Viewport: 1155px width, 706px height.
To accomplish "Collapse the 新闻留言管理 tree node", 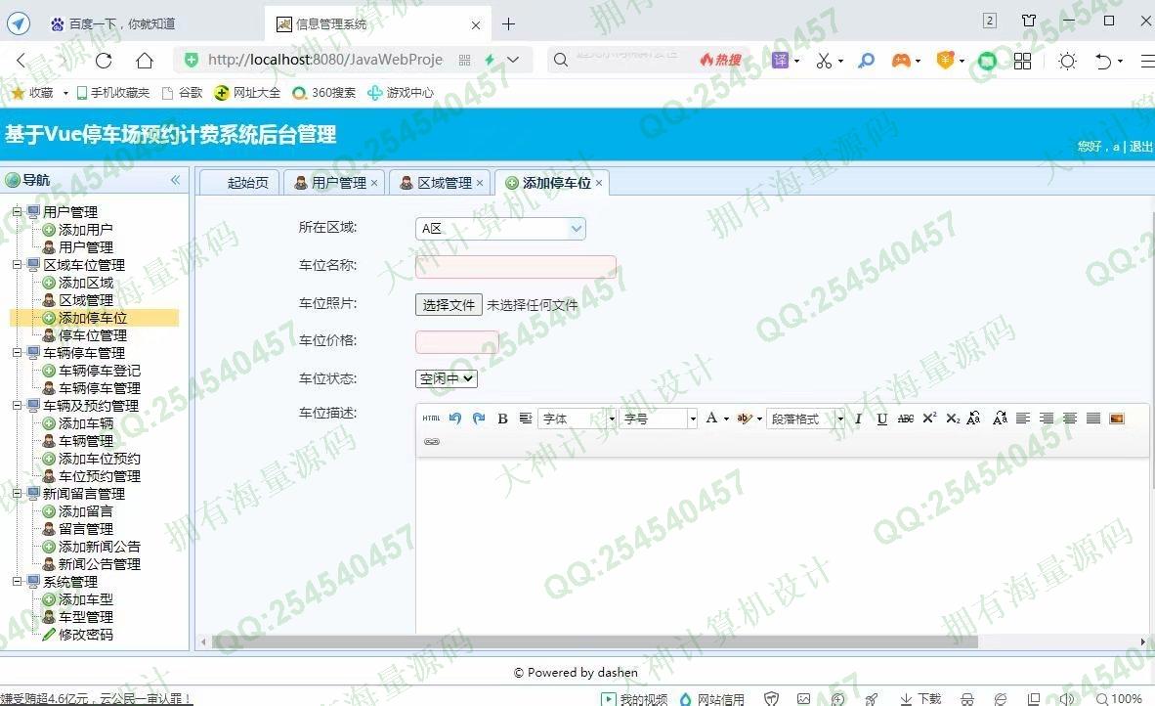I will (18, 494).
